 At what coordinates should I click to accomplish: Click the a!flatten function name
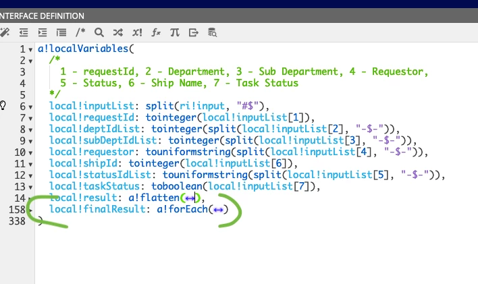(x=154, y=198)
